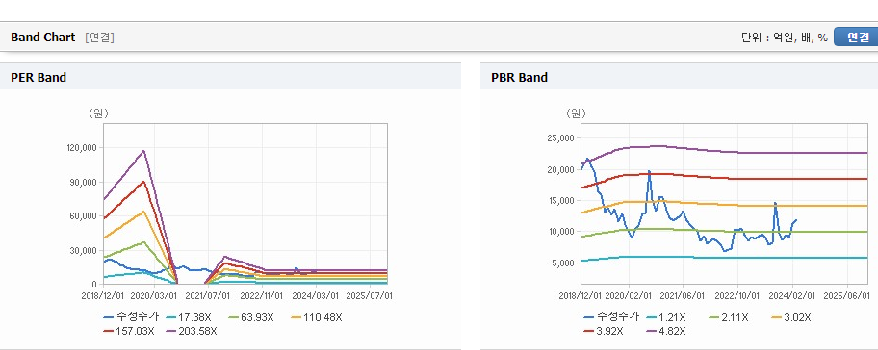Viewport: 878px width, 350px height.
Task: Click the purple 203.58X peak in PER chart
Action: point(144,151)
